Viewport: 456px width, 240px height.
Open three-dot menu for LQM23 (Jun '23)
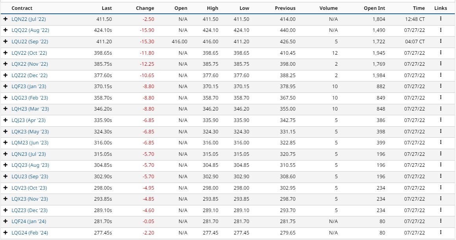pos(441,142)
